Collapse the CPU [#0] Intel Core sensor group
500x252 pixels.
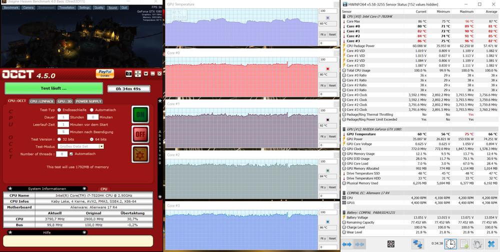344,16
